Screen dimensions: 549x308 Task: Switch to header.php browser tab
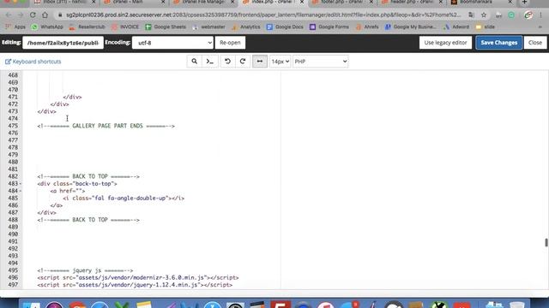pyautogui.click(x=412, y=2)
